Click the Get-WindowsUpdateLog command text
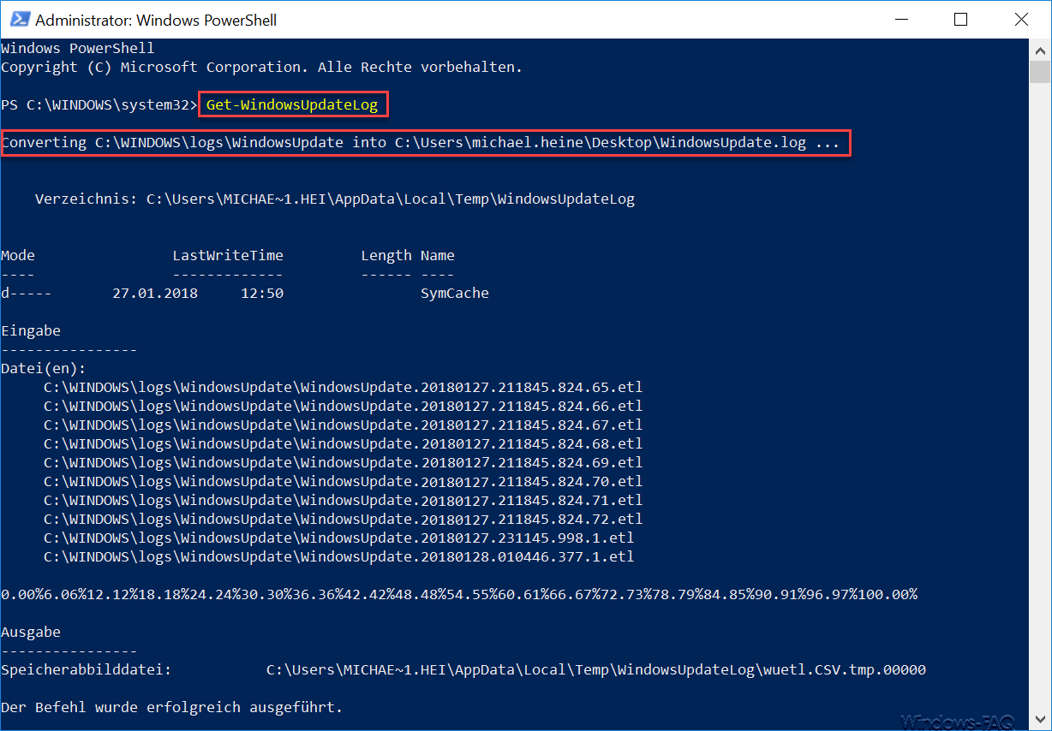 [292, 105]
